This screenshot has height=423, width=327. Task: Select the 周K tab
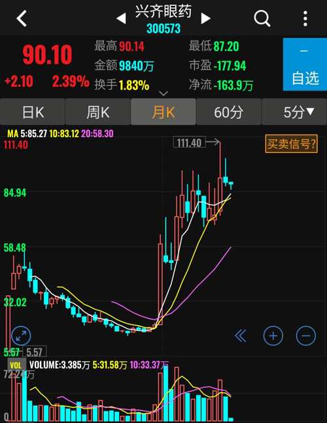tap(98, 111)
